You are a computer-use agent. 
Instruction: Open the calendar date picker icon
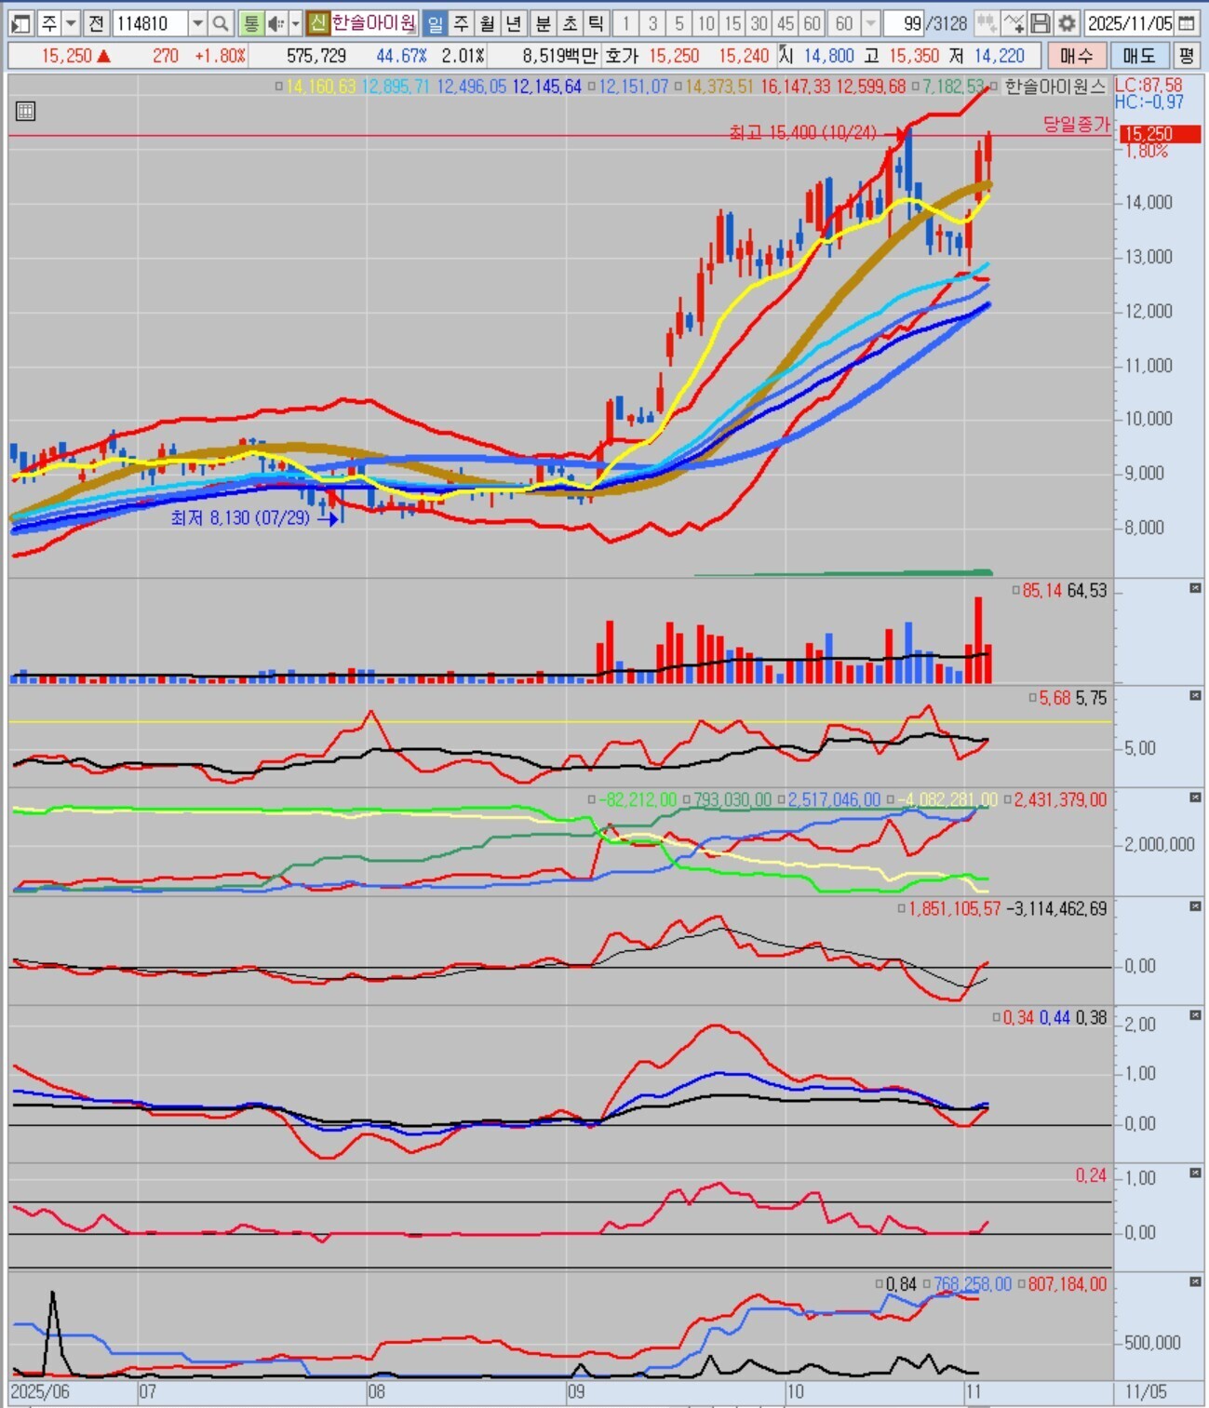pos(1187,23)
